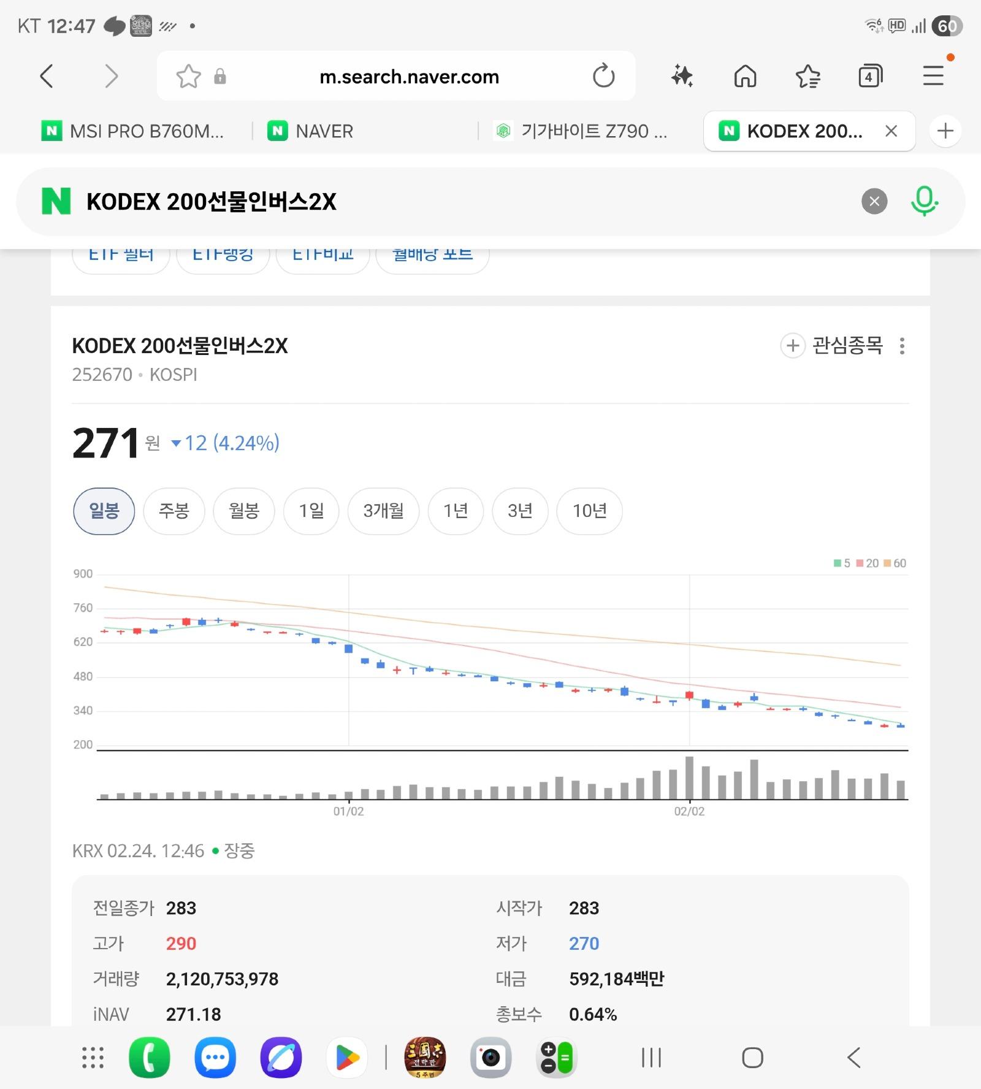The width and height of the screenshot is (981, 1089).
Task: Tap green 5-day moving average legend
Action: pyautogui.click(x=842, y=563)
